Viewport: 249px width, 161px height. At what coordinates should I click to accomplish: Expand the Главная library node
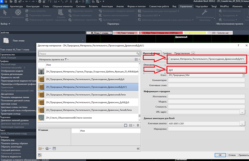pyautogui.click(x=39, y=130)
